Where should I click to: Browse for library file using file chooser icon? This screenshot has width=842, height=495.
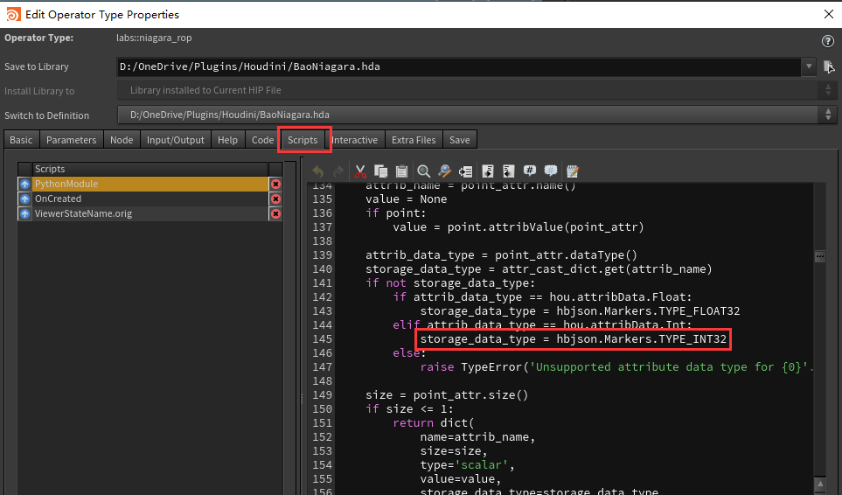829,66
